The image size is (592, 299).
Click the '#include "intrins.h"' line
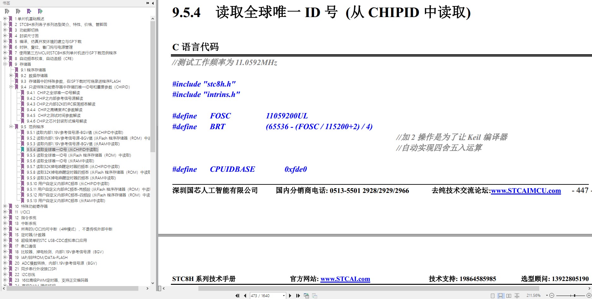click(206, 94)
